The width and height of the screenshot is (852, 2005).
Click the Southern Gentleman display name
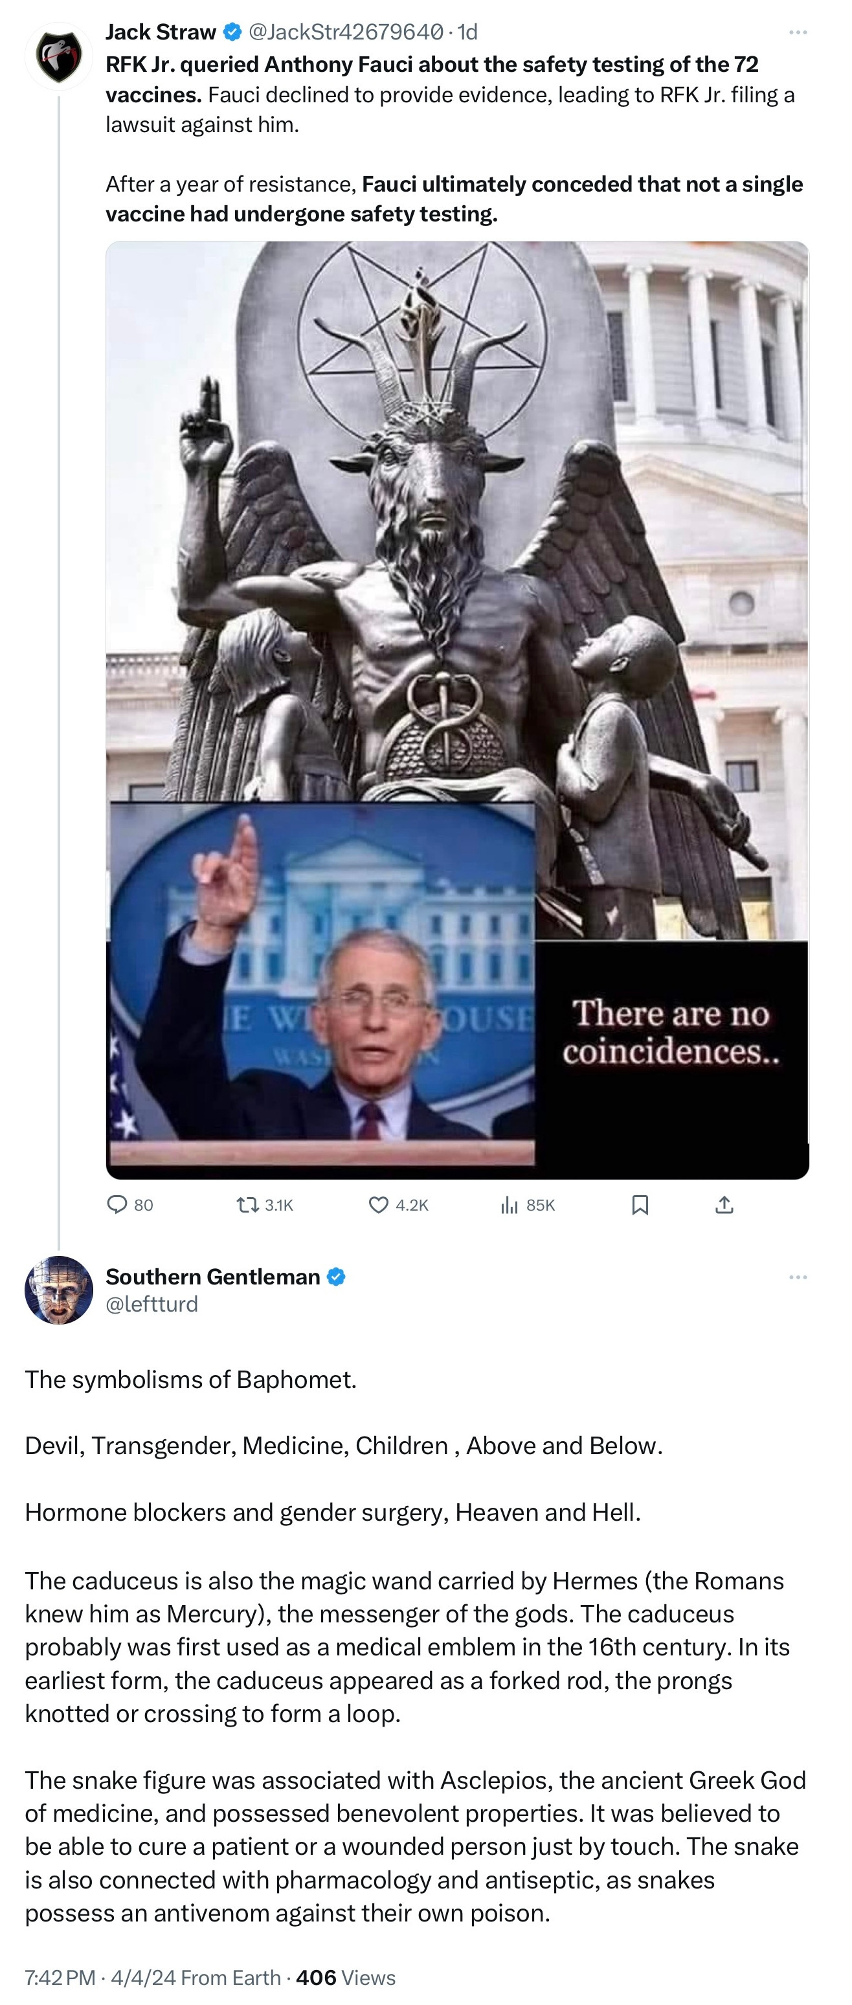pos(213,1277)
